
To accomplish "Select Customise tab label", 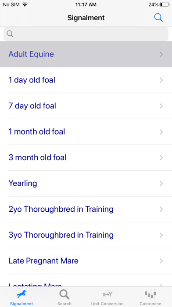I will [x=150, y=303].
